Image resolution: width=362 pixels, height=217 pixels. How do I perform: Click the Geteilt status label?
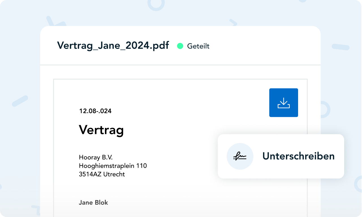(198, 46)
